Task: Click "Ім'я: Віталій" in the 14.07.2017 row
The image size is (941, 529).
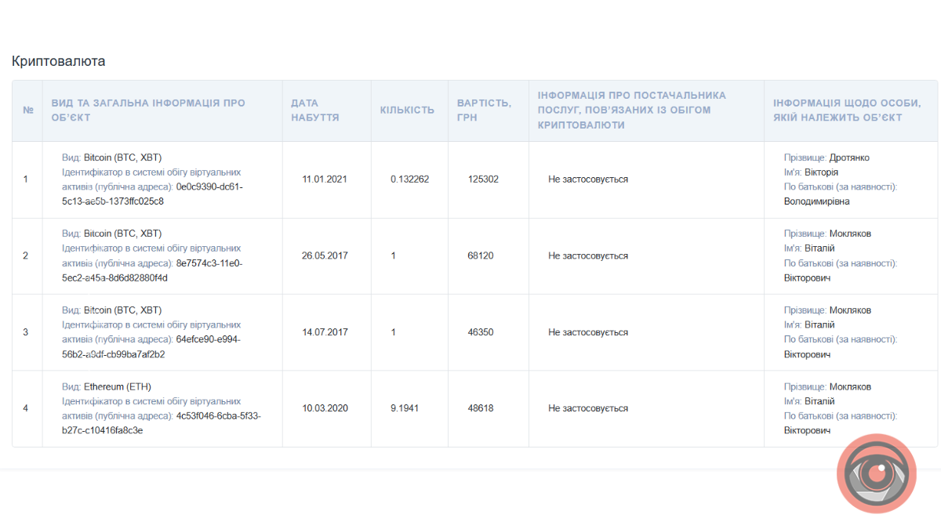Action: click(x=809, y=324)
